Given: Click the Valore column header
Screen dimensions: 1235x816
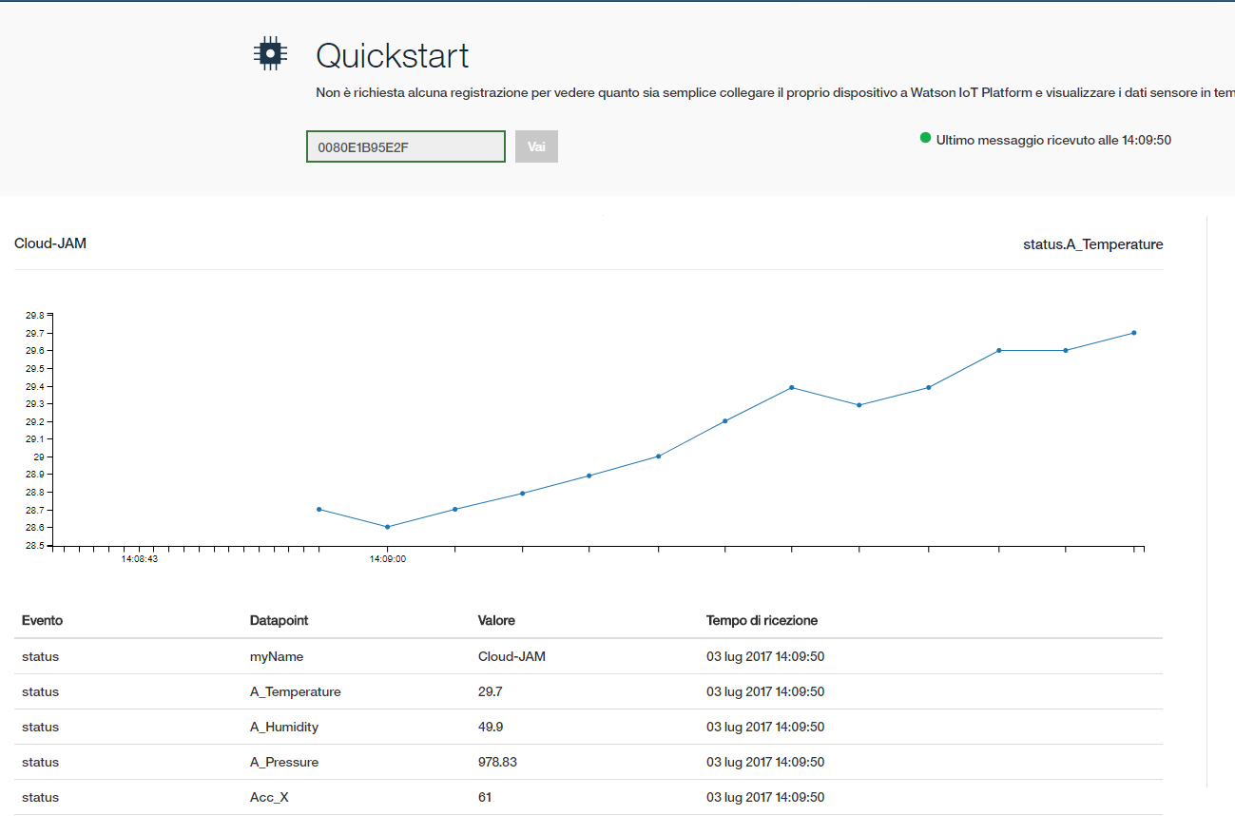Looking at the screenshot, I should coord(496,620).
